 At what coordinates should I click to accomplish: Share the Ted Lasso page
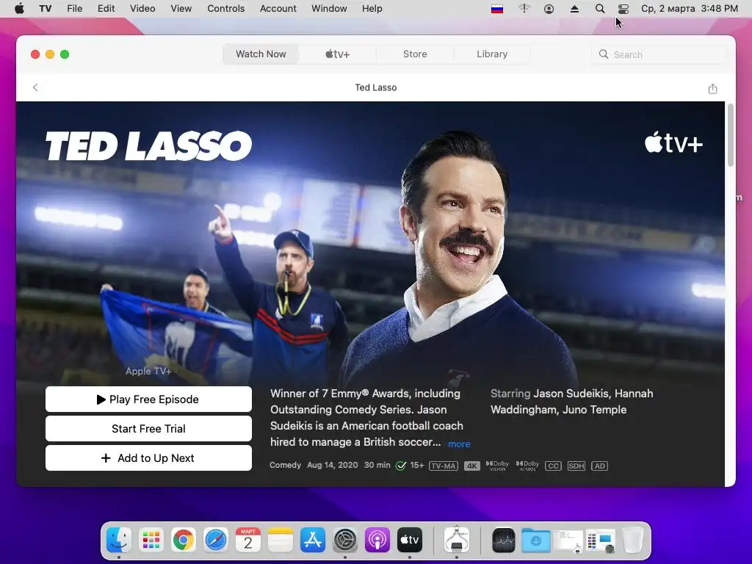click(x=712, y=88)
